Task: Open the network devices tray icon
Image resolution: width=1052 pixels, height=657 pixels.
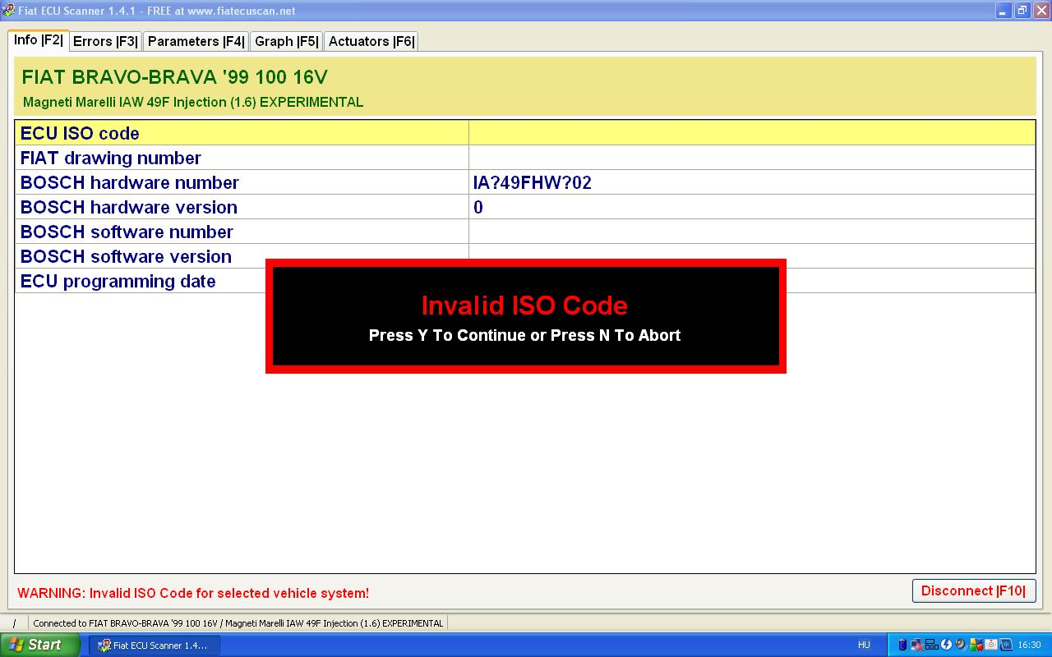Action: [931, 646]
